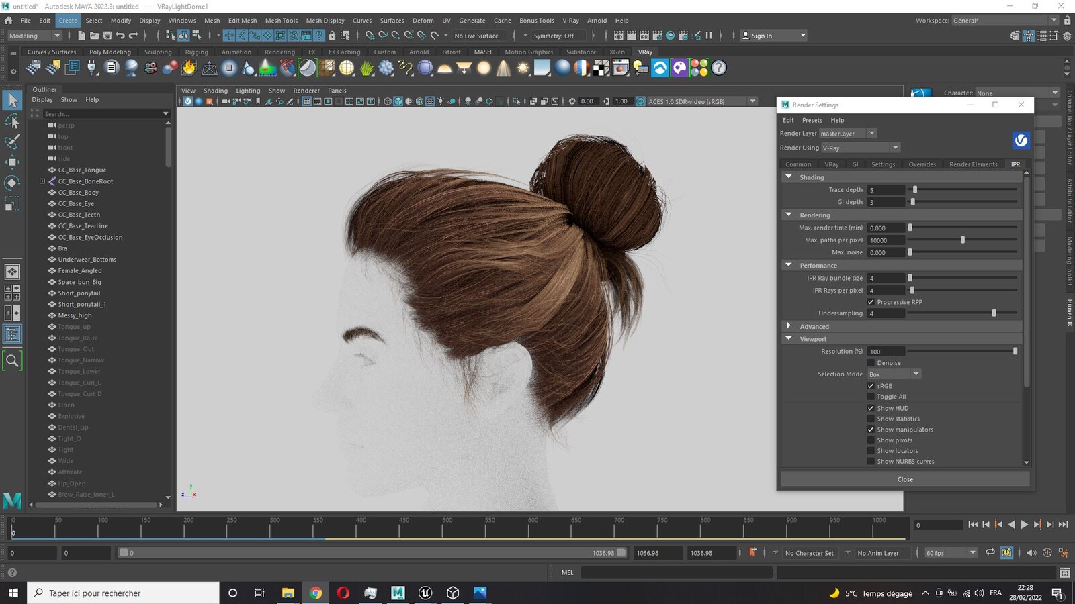
Task: Adjust the Max. paths per pixel slider
Action: (x=962, y=240)
